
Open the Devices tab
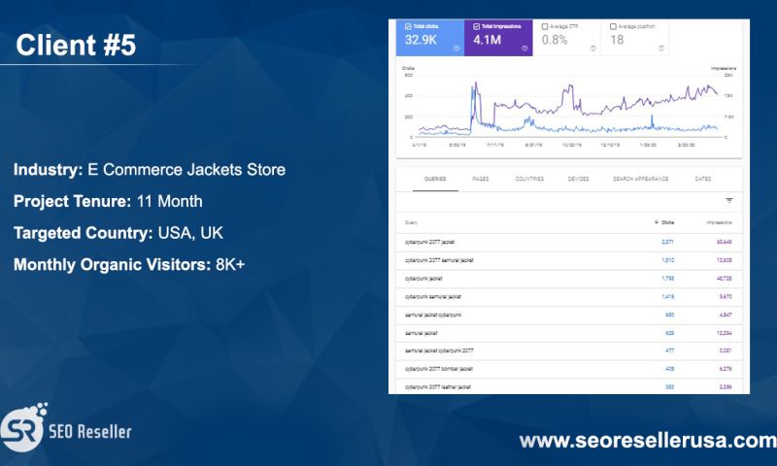pyautogui.click(x=578, y=180)
